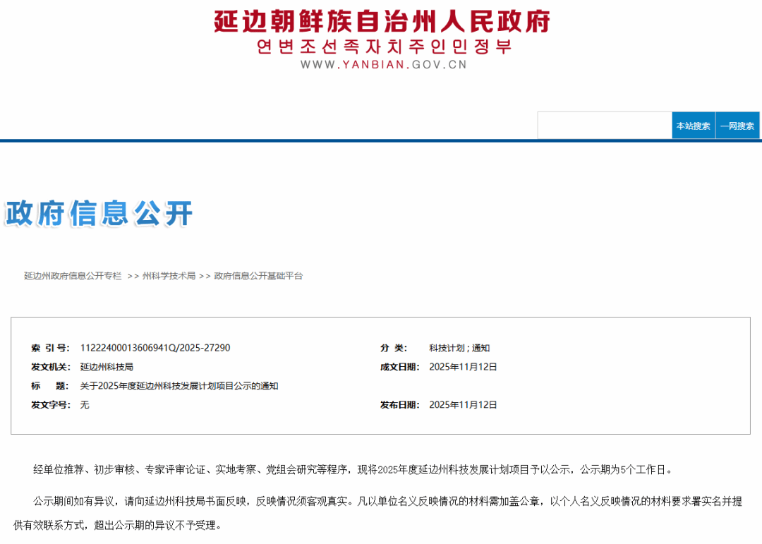This screenshot has width=762, height=544.
Task: Click the Korean-language site title in the header
Action: tap(383, 47)
